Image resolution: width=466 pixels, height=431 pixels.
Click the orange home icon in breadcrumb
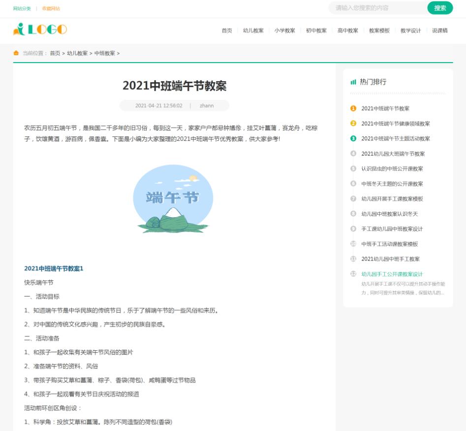click(x=16, y=53)
